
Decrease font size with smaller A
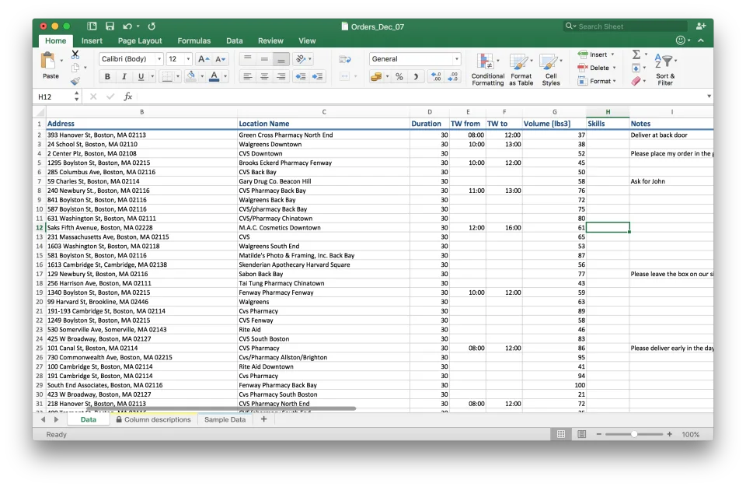click(x=220, y=59)
